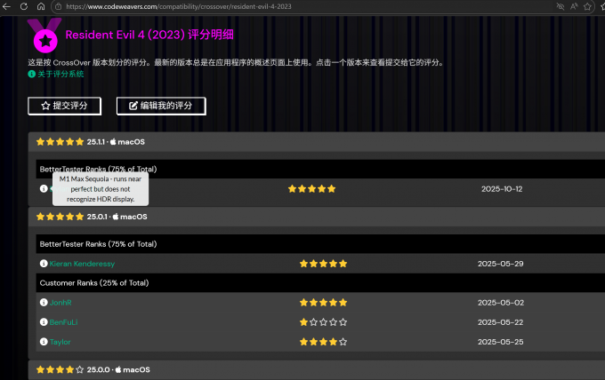The image size is (605, 380).
Task: Click info icon in the 2025-10-12 row
Action: [x=44, y=188]
